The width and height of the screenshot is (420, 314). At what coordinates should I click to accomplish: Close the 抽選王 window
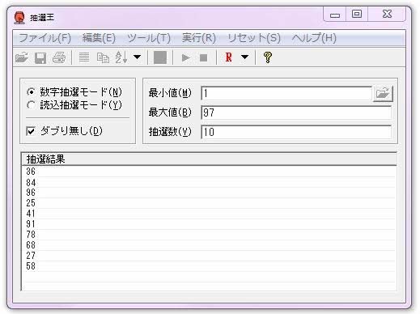(x=387, y=15)
